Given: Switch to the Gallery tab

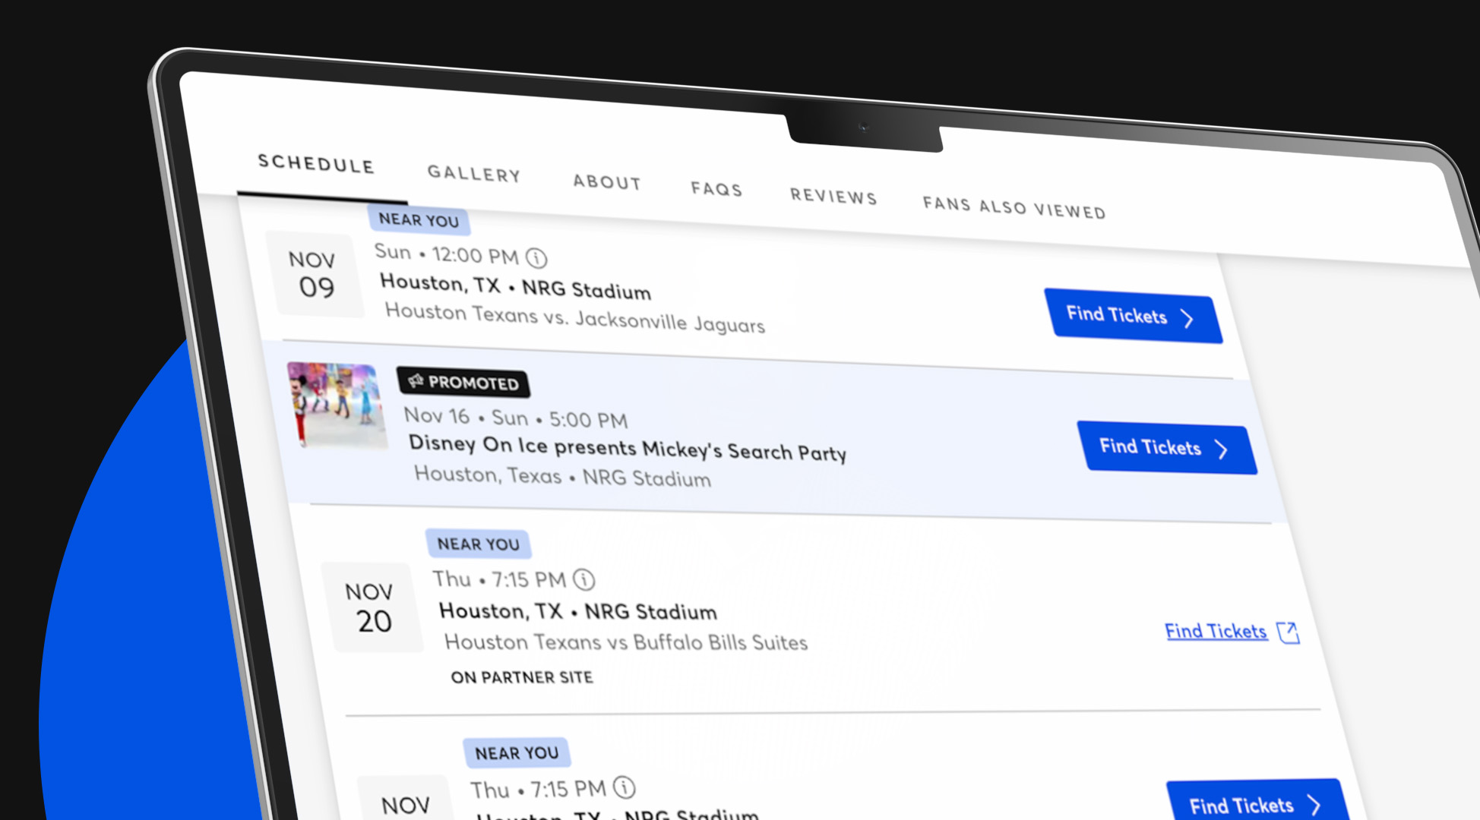Looking at the screenshot, I should (x=473, y=175).
